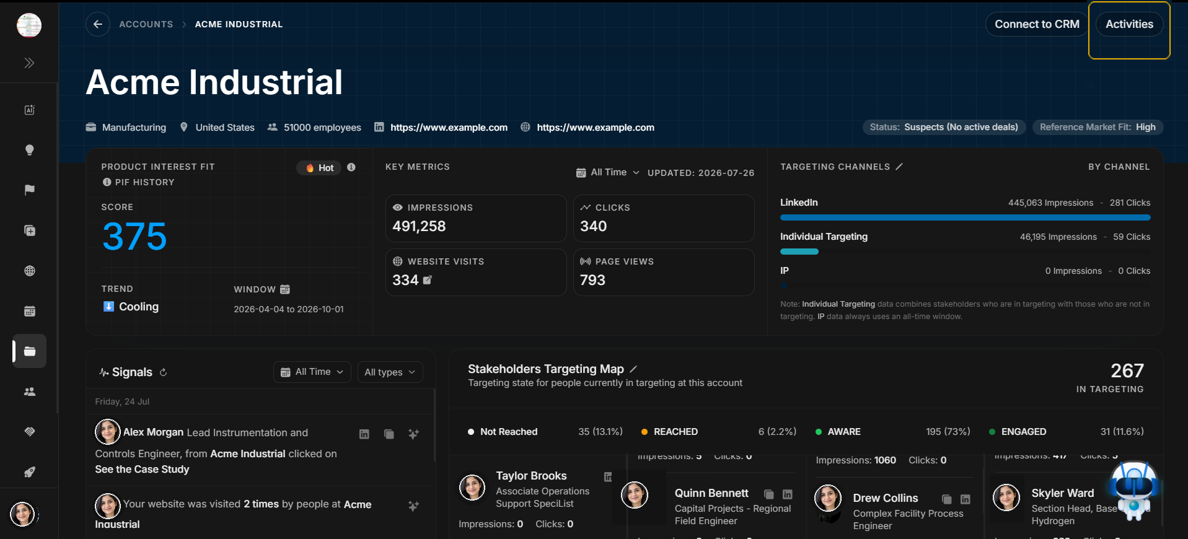The width and height of the screenshot is (1188, 539).
Task: Open the flag icon in sidebar
Action: point(29,190)
